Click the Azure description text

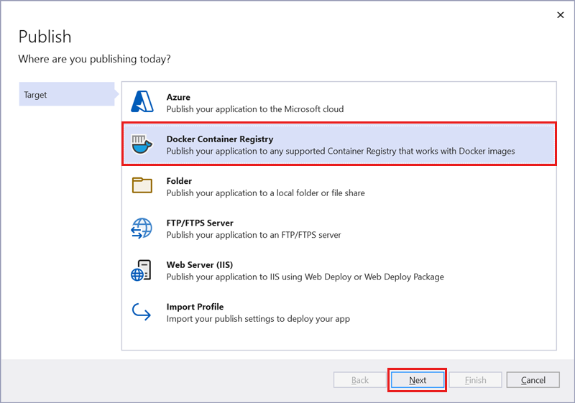255,109
